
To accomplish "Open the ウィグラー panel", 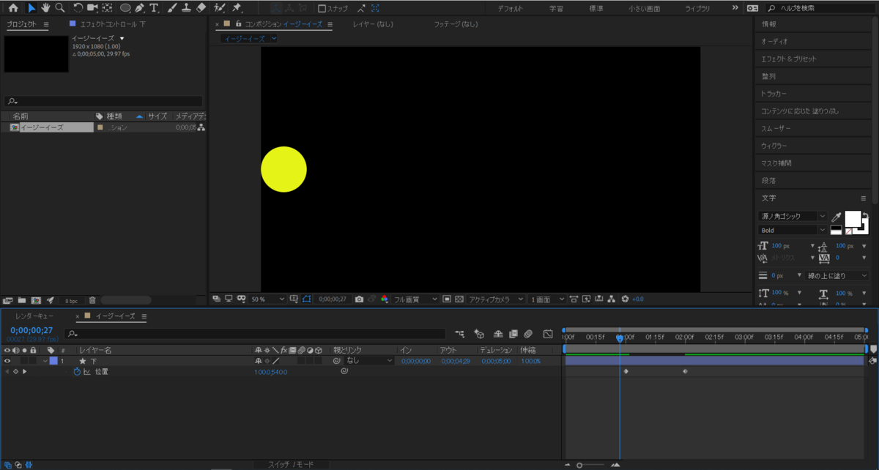I will coord(774,146).
